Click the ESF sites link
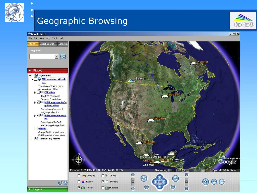The height and width of the screenshot is (193, 257). tap(49, 92)
